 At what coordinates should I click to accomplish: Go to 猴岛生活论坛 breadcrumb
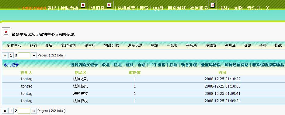tap(23, 34)
